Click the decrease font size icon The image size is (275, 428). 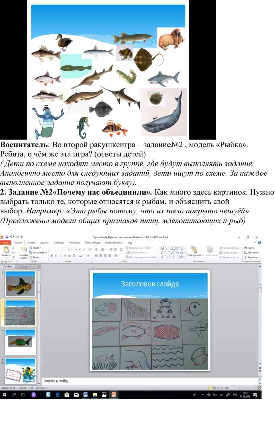[x=84, y=249]
